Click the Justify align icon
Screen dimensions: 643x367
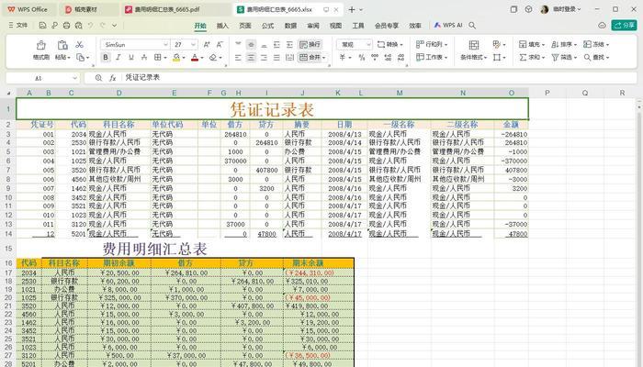pos(276,57)
